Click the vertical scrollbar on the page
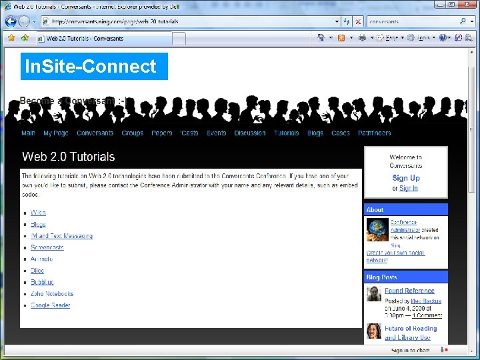 tap(471, 129)
